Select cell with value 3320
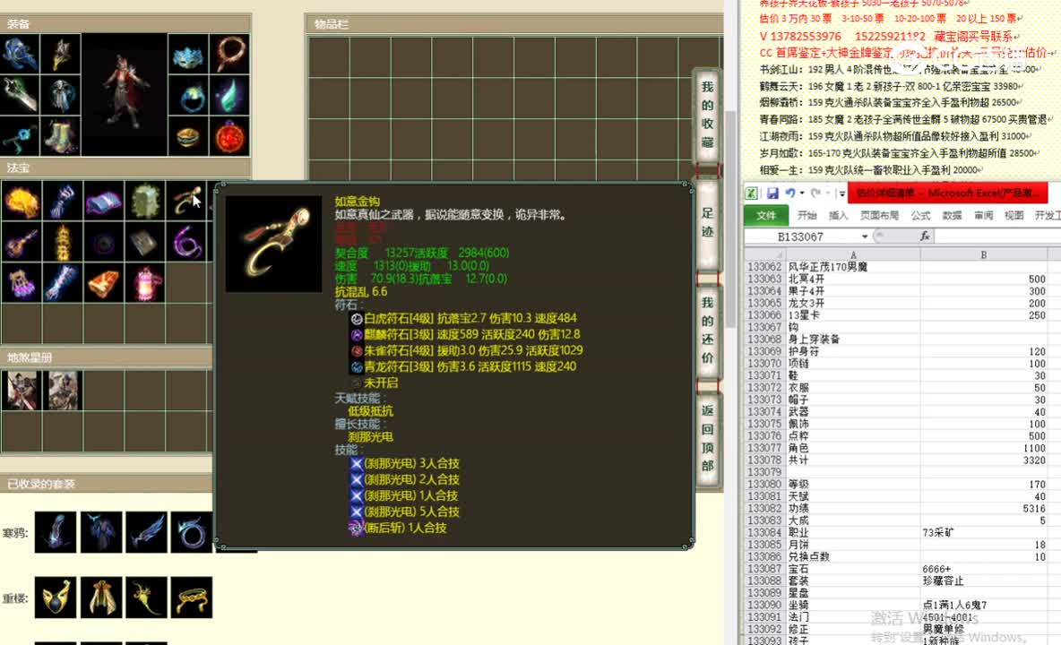 (983, 460)
